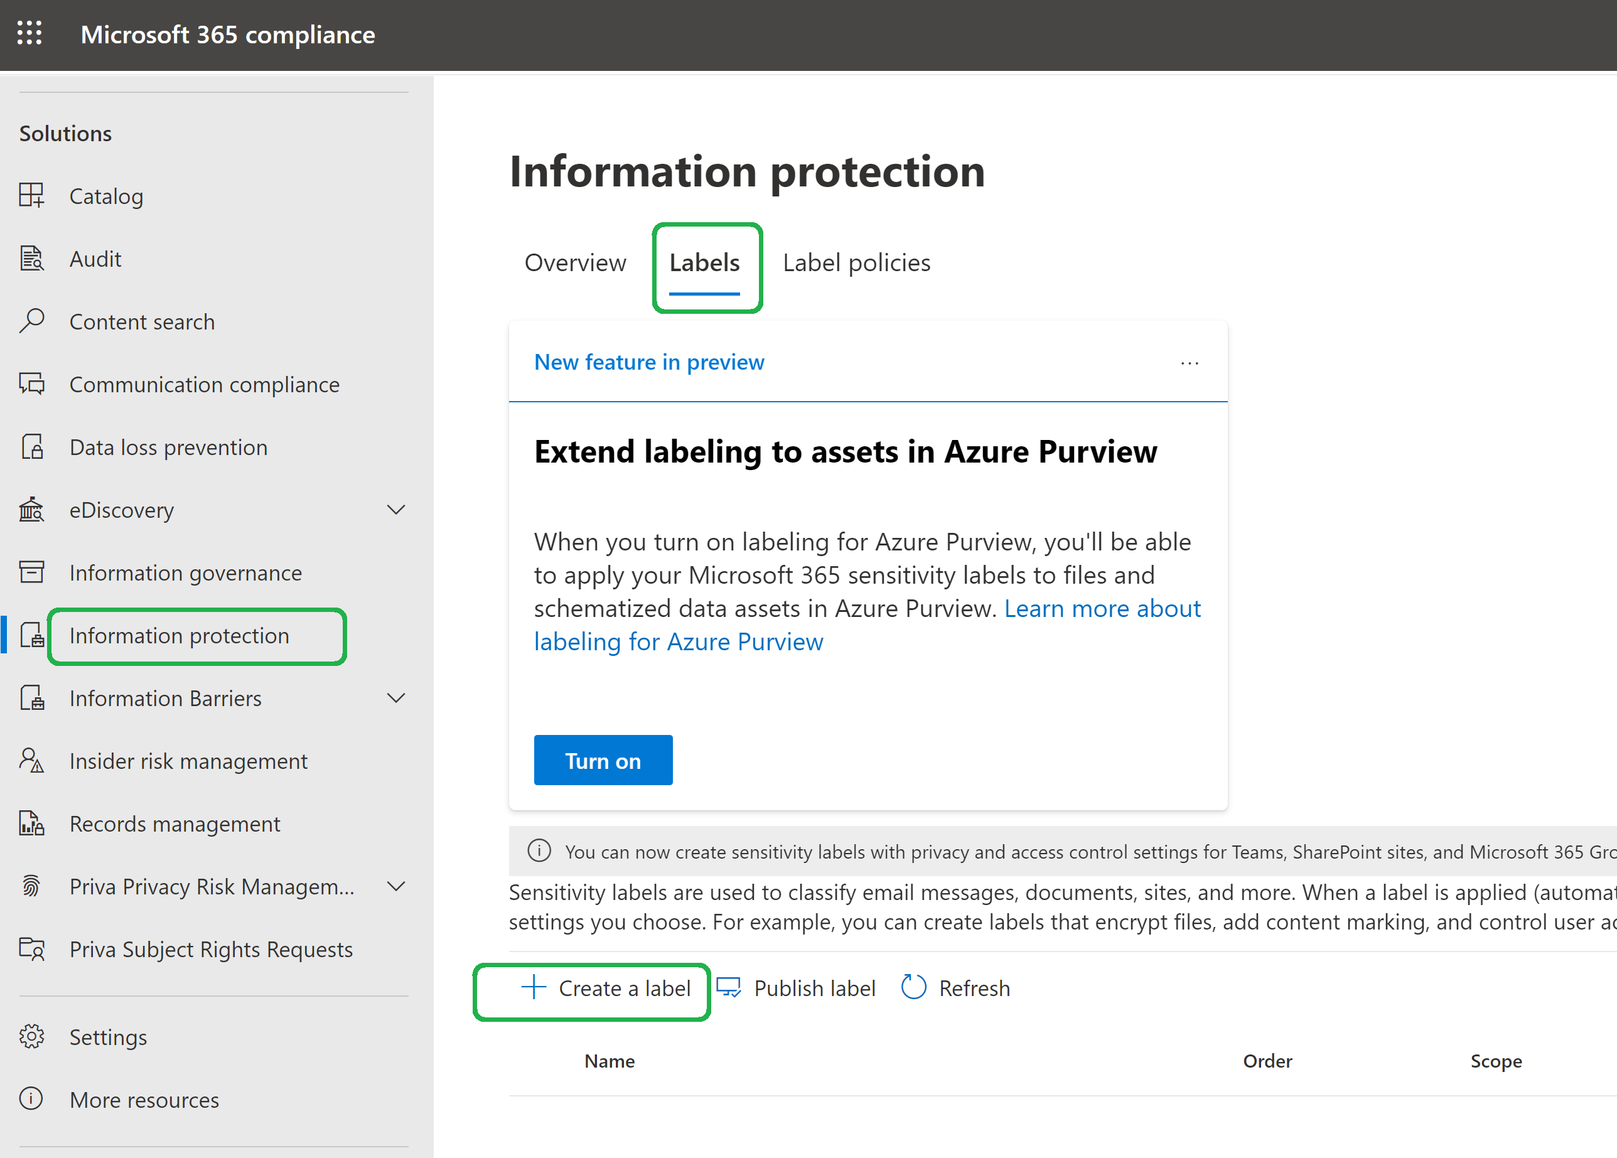Click the Information protection lock icon
Viewport: 1617px width, 1158px height.
click(31, 635)
